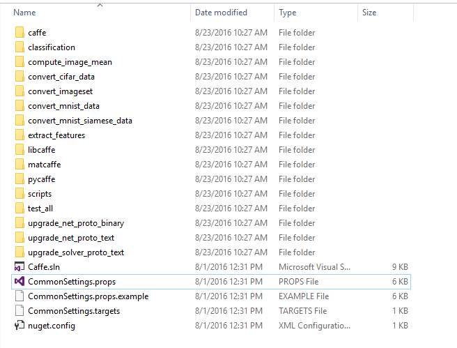
Task: Click the upgrade_net_proto_text folder icon
Action: tap(20, 237)
